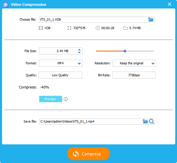
Task: Click the 720*576 resolution text
Action: click(79, 28)
